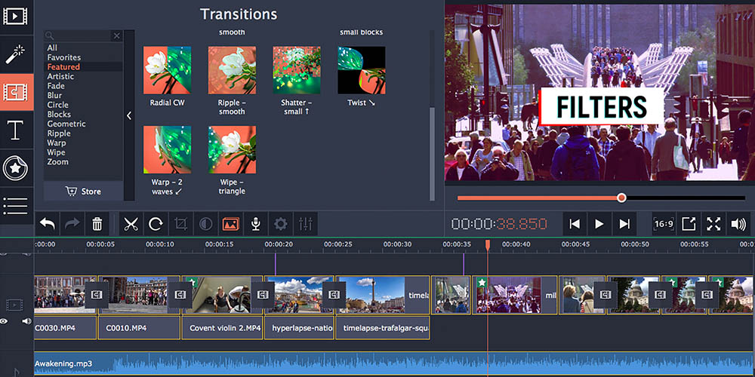The width and height of the screenshot is (755, 377).
Task: Open the Titles text tab
Action: coord(15,130)
